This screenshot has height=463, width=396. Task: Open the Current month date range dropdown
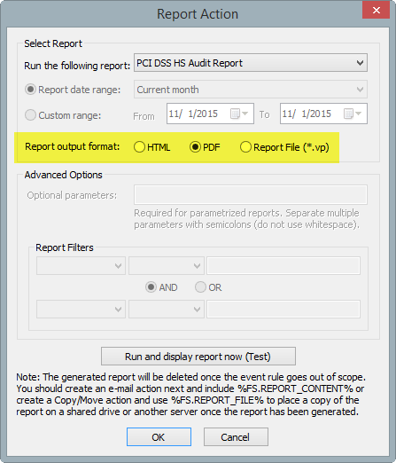tap(251, 90)
